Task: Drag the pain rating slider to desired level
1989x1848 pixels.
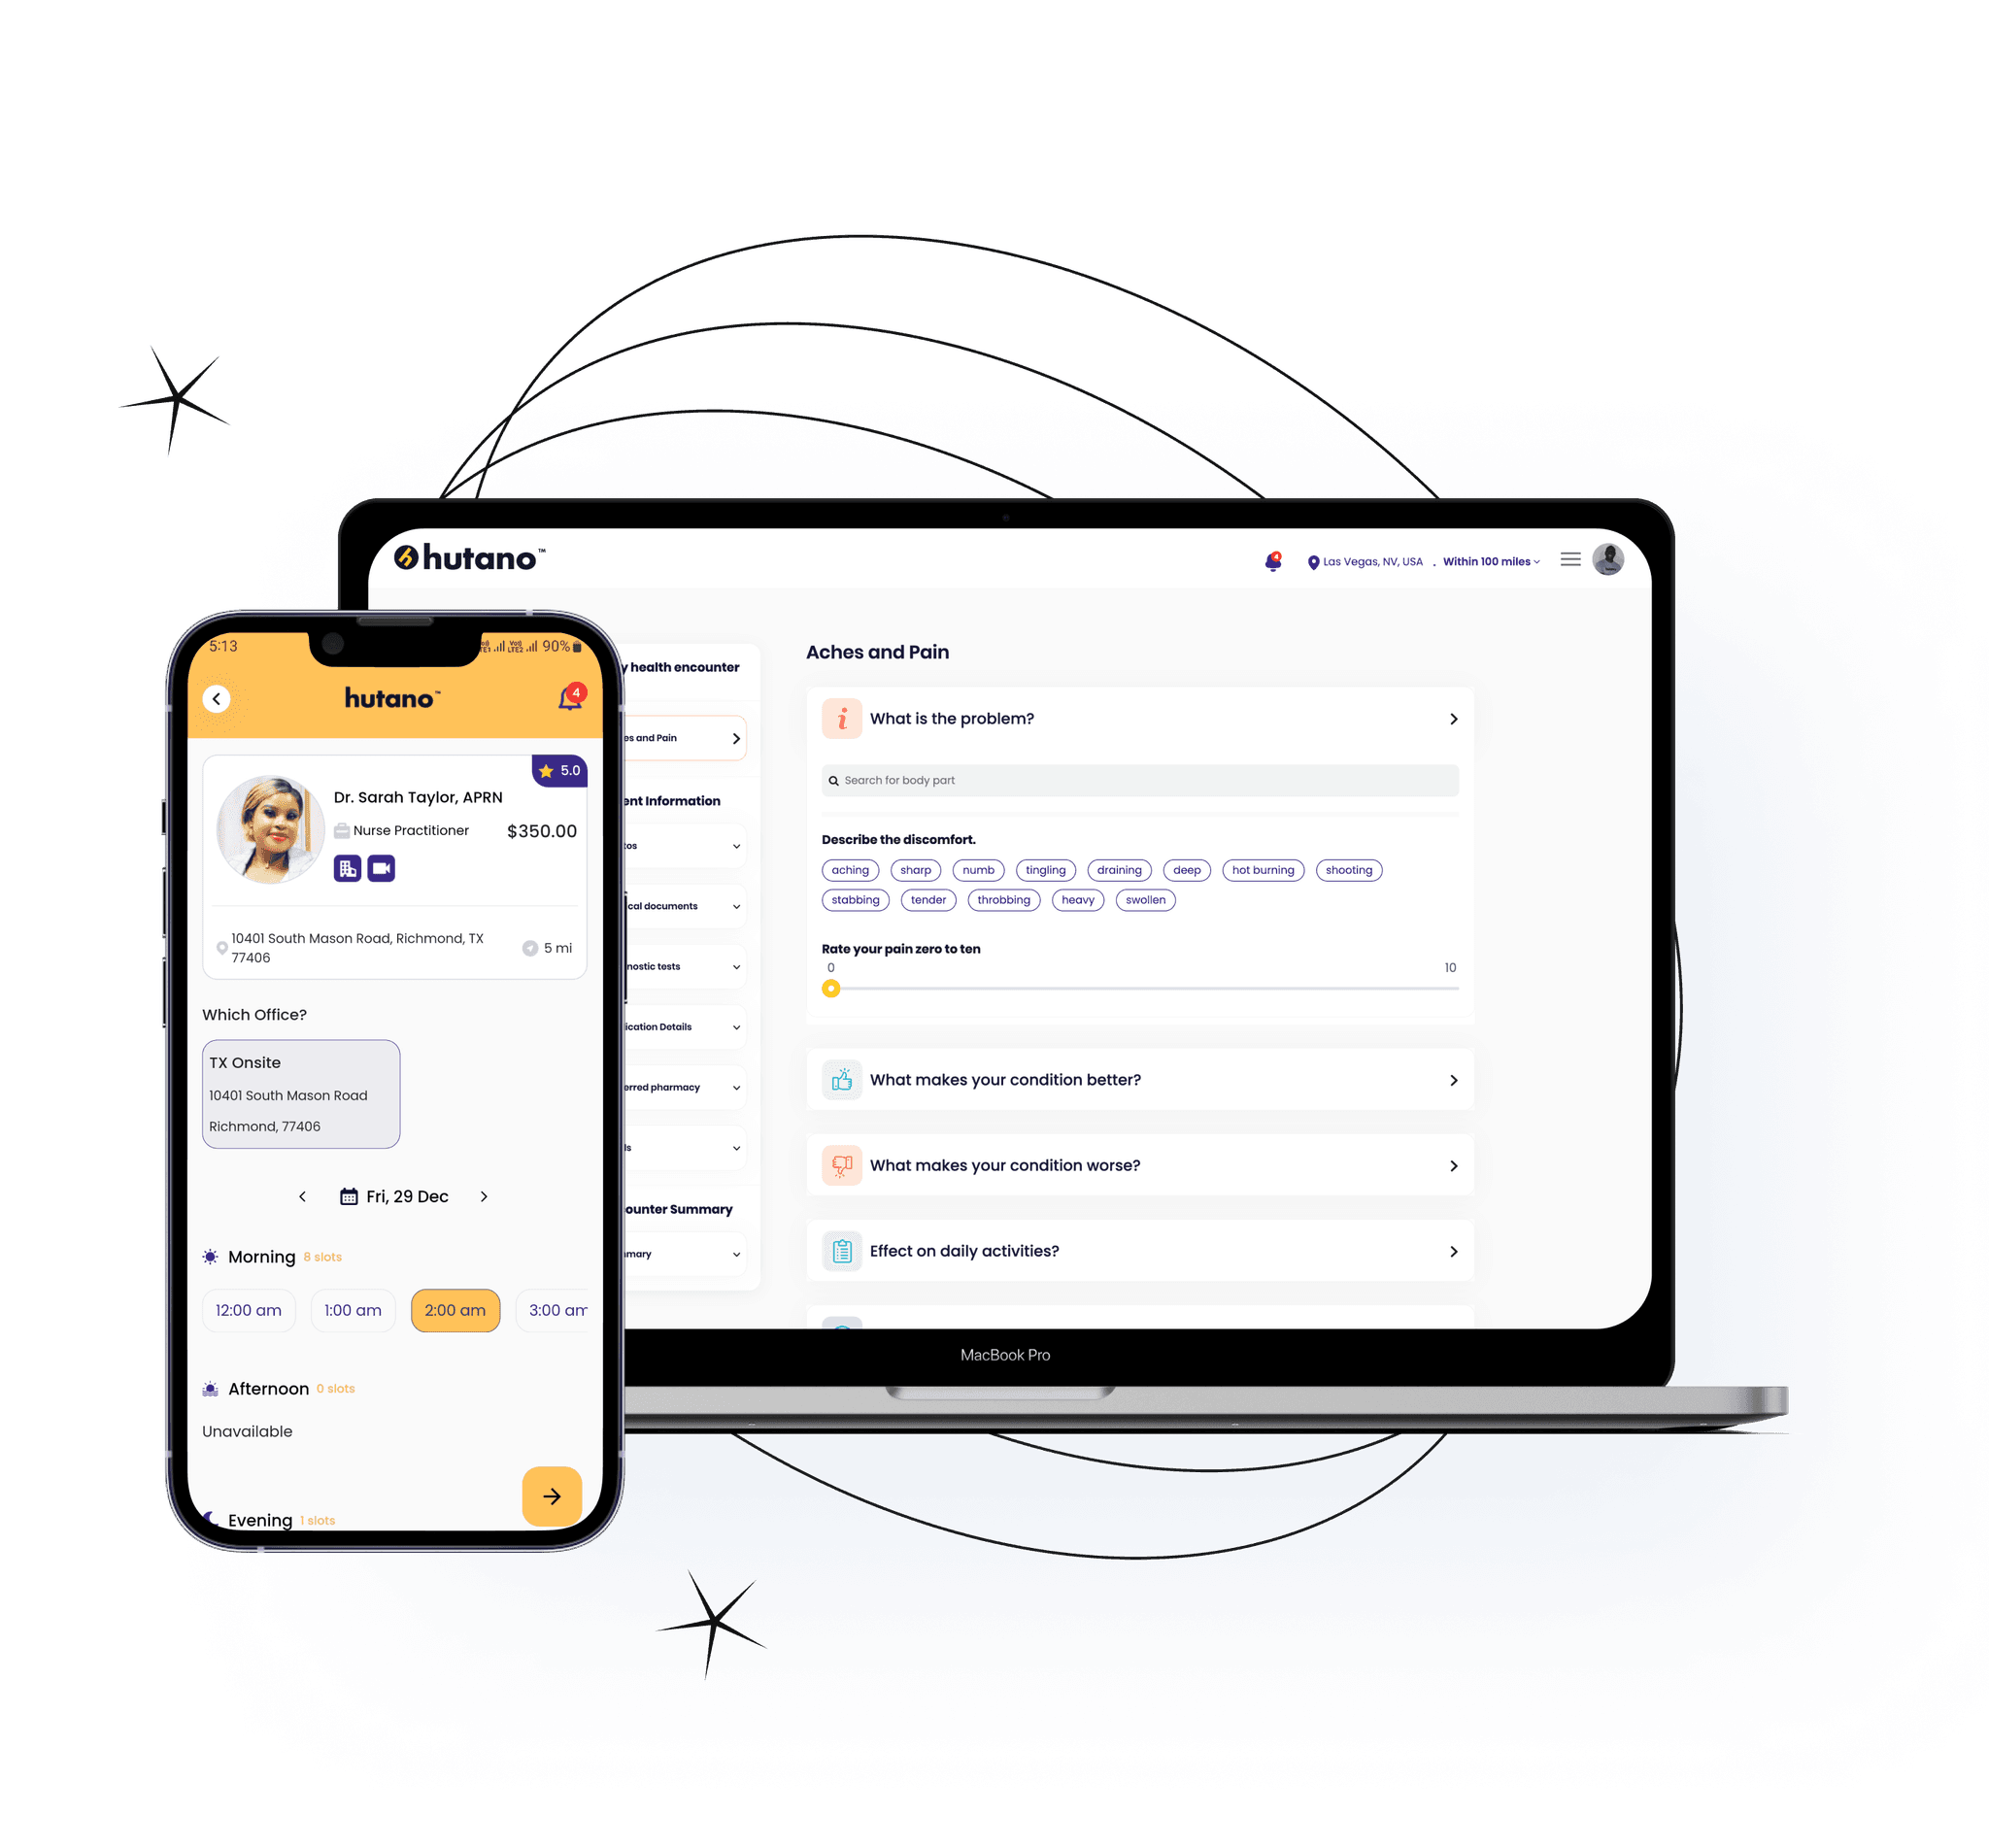Action: coord(830,985)
